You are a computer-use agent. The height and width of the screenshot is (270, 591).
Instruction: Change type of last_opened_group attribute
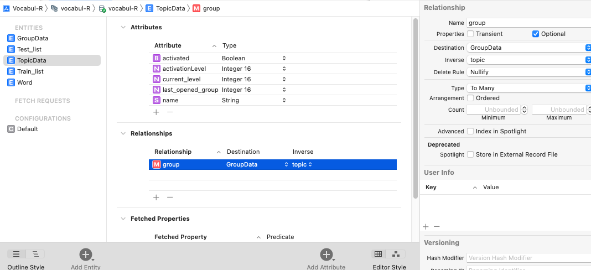(x=254, y=90)
